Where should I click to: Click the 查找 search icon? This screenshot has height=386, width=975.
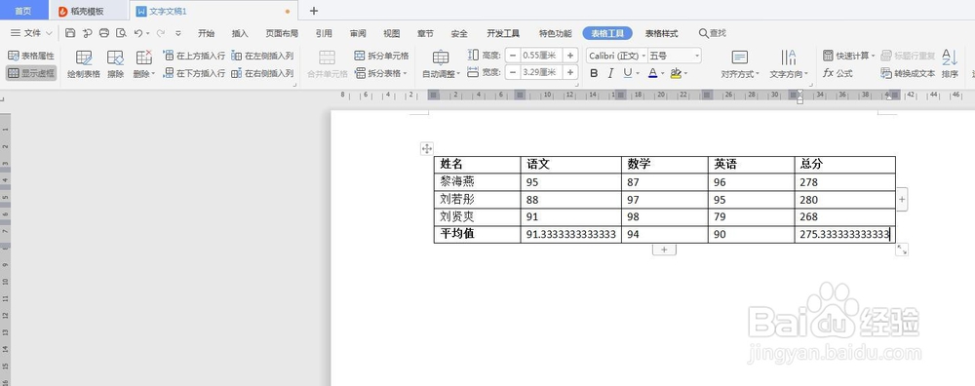click(703, 33)
